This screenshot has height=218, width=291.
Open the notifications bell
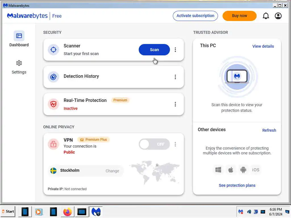coord(266,16)
